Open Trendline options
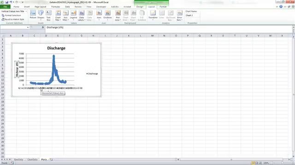Screen dimensions: 295x165 tap(153, 15)
